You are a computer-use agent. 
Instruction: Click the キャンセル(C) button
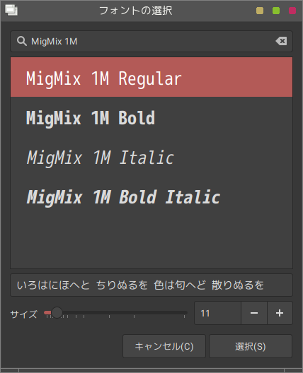pos(164,346)
